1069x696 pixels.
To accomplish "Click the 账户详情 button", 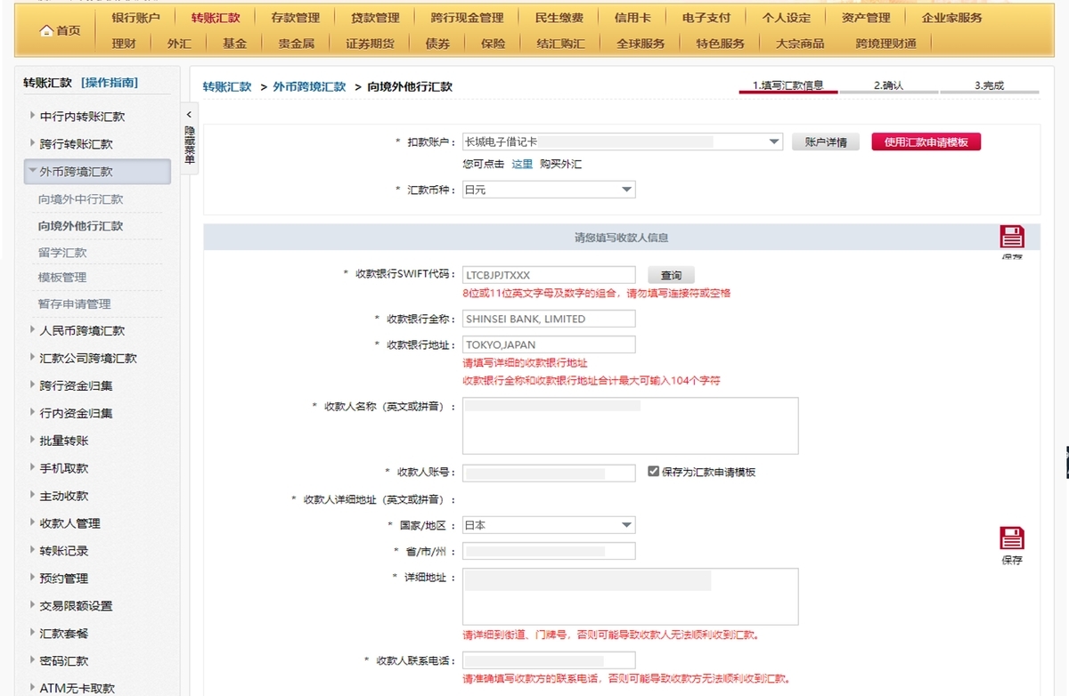I will pyautogui.click(x=825, y=142).
